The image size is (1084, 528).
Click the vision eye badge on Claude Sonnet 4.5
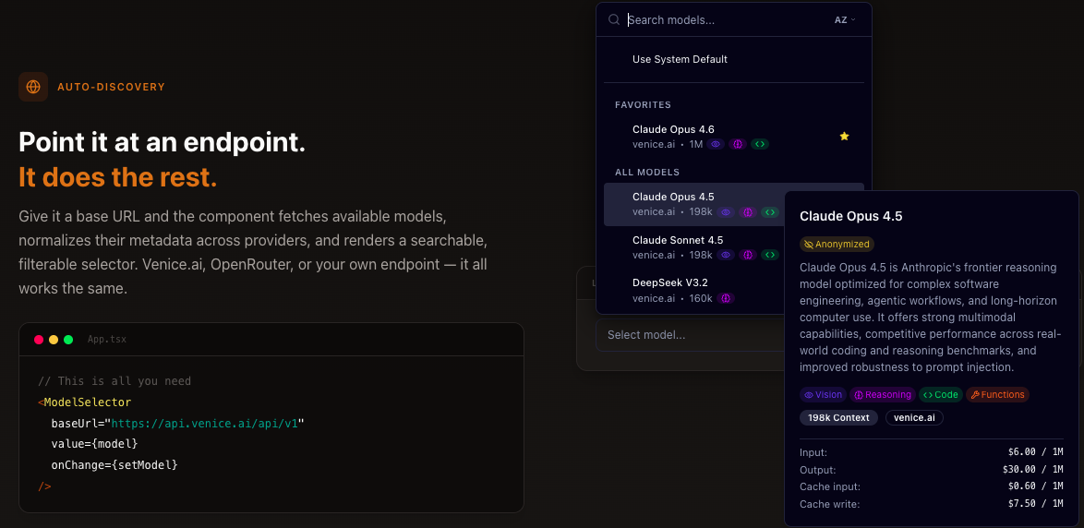(726, 255)
